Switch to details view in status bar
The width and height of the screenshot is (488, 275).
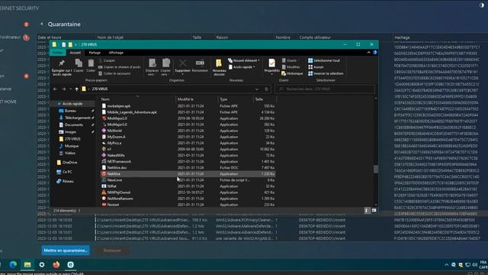click(x=366, y=211)
